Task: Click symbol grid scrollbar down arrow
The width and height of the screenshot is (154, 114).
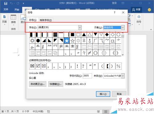Action: [123, 55]
